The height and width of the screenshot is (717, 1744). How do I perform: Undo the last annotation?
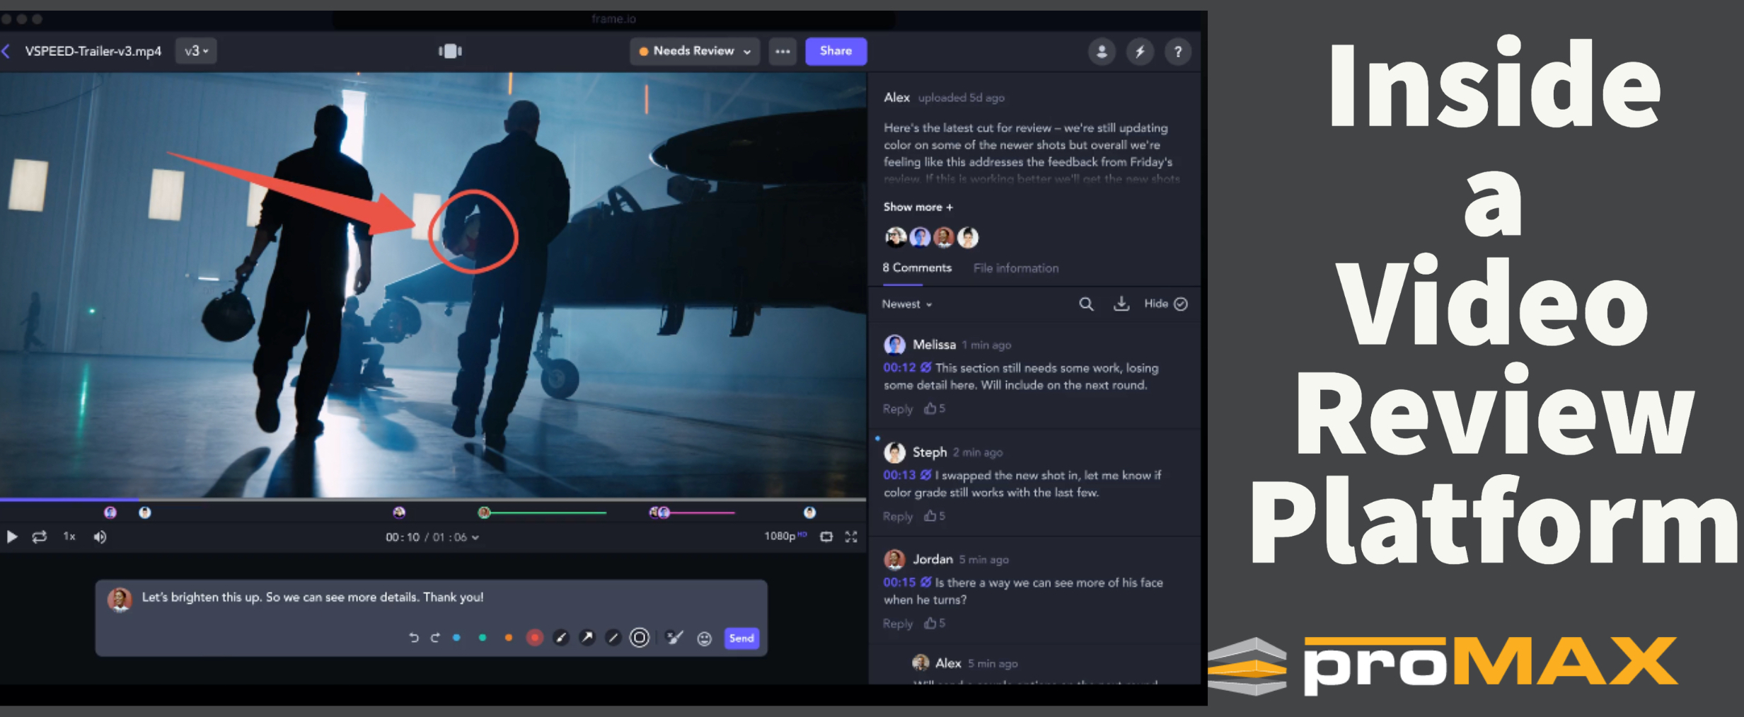414,637
